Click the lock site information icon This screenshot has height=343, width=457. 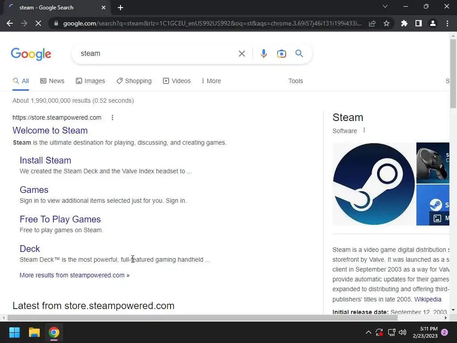click(x=56, y=23)
